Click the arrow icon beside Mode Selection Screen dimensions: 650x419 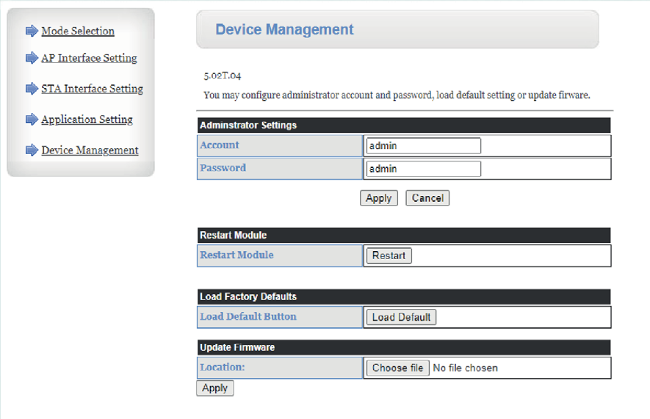click(31, 31)
